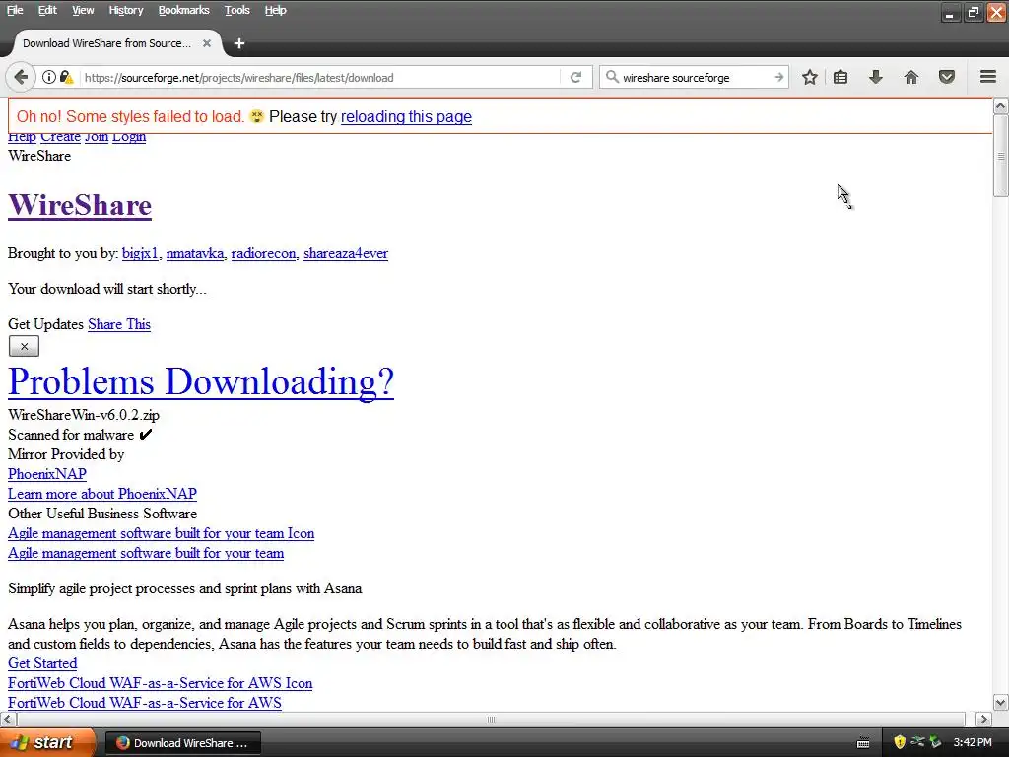Open the WireShare heading link
The width and height of the screenshot is (1009, 757).
(x=80, y=205)
